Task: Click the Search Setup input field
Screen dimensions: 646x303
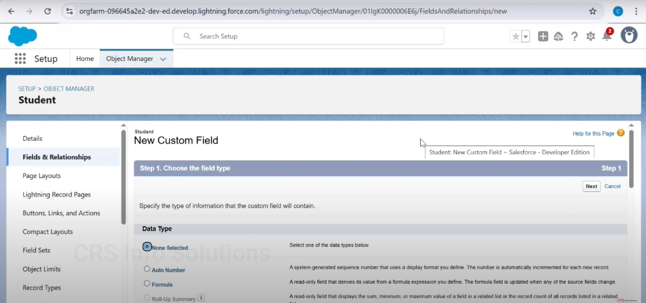Action: pyautogui.click(x=308, y=36)
